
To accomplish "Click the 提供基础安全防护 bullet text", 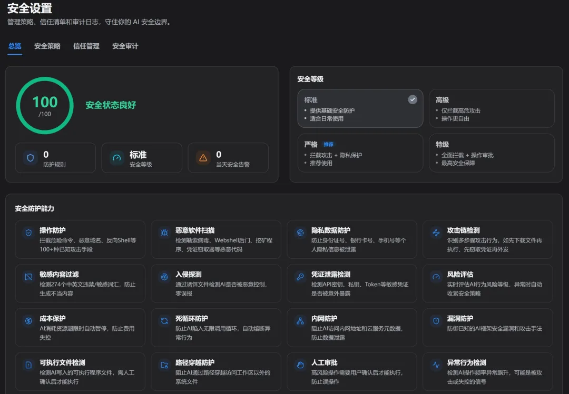I will click(332, 110).
